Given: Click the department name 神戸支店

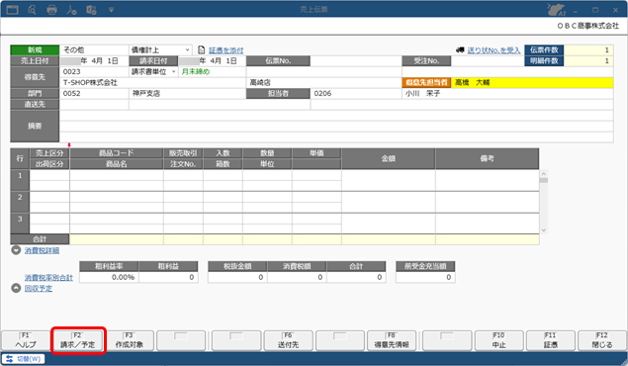Looking at the screenshot, I should click(x=146, y=94).
